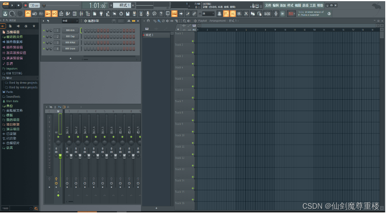The image size is (386, 214).
Task: Click the browser star favorites tab icon
Action: point(34,26)
